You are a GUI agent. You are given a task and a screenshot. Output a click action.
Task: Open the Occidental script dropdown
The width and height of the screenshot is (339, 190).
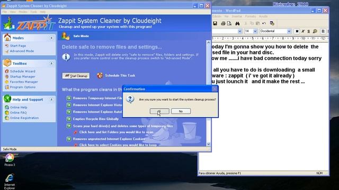[x=289, y=31]
